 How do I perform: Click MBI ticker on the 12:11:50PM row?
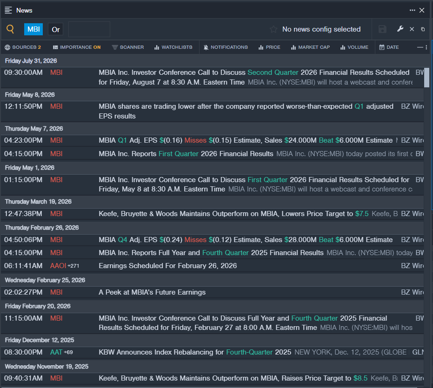tap(56, 106)
